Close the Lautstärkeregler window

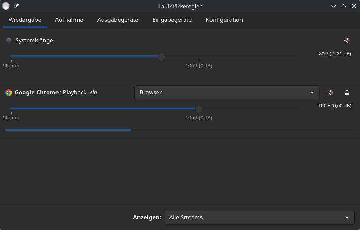pyautogui.click(x=354, y=6)
